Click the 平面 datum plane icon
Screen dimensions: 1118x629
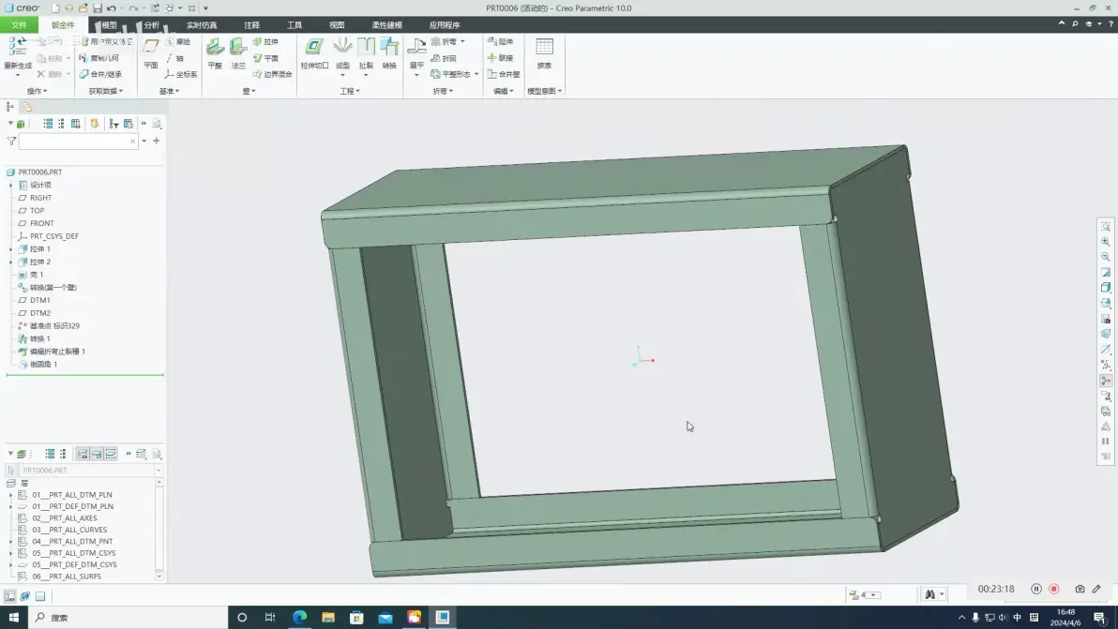[x=150, y=53]
